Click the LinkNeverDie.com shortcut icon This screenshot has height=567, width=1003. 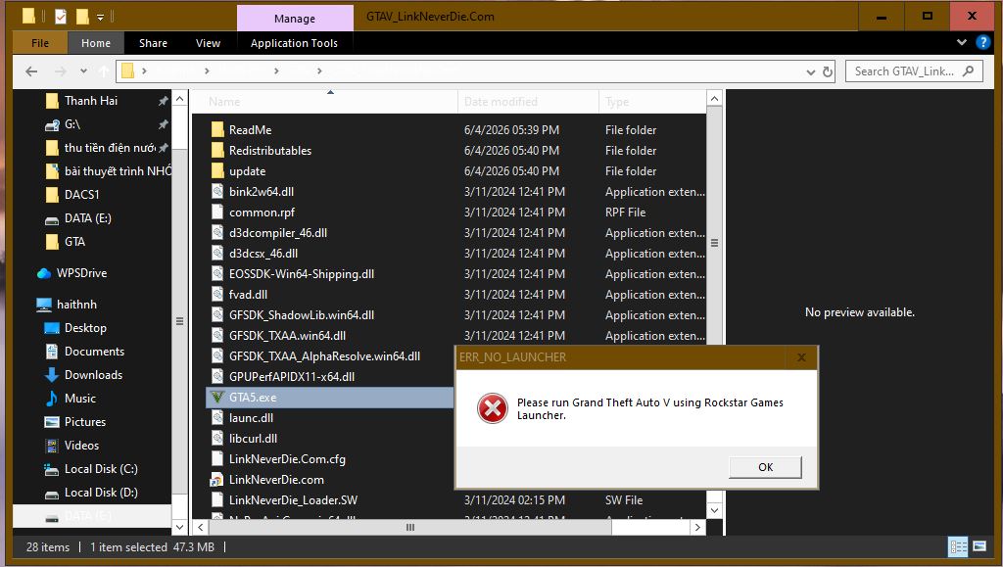(x=217, y=480)
